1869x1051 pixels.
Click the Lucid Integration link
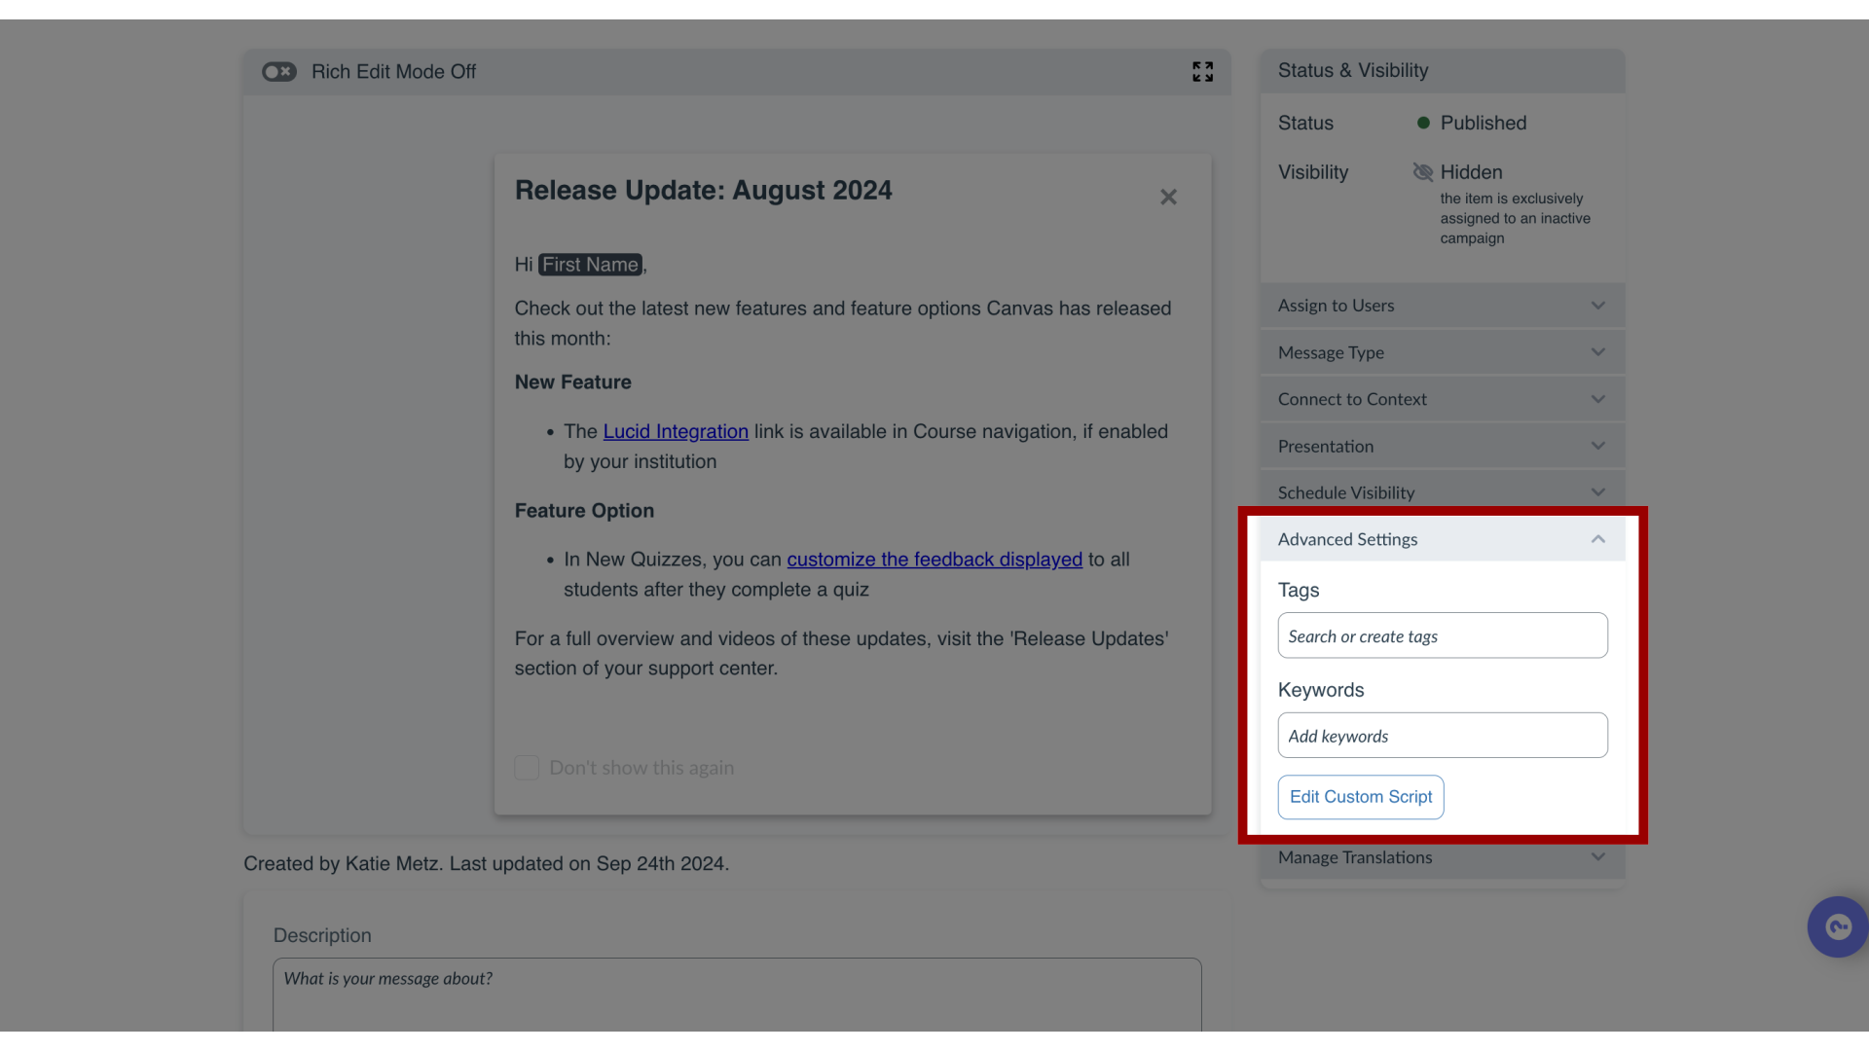[x=674, y=430]
